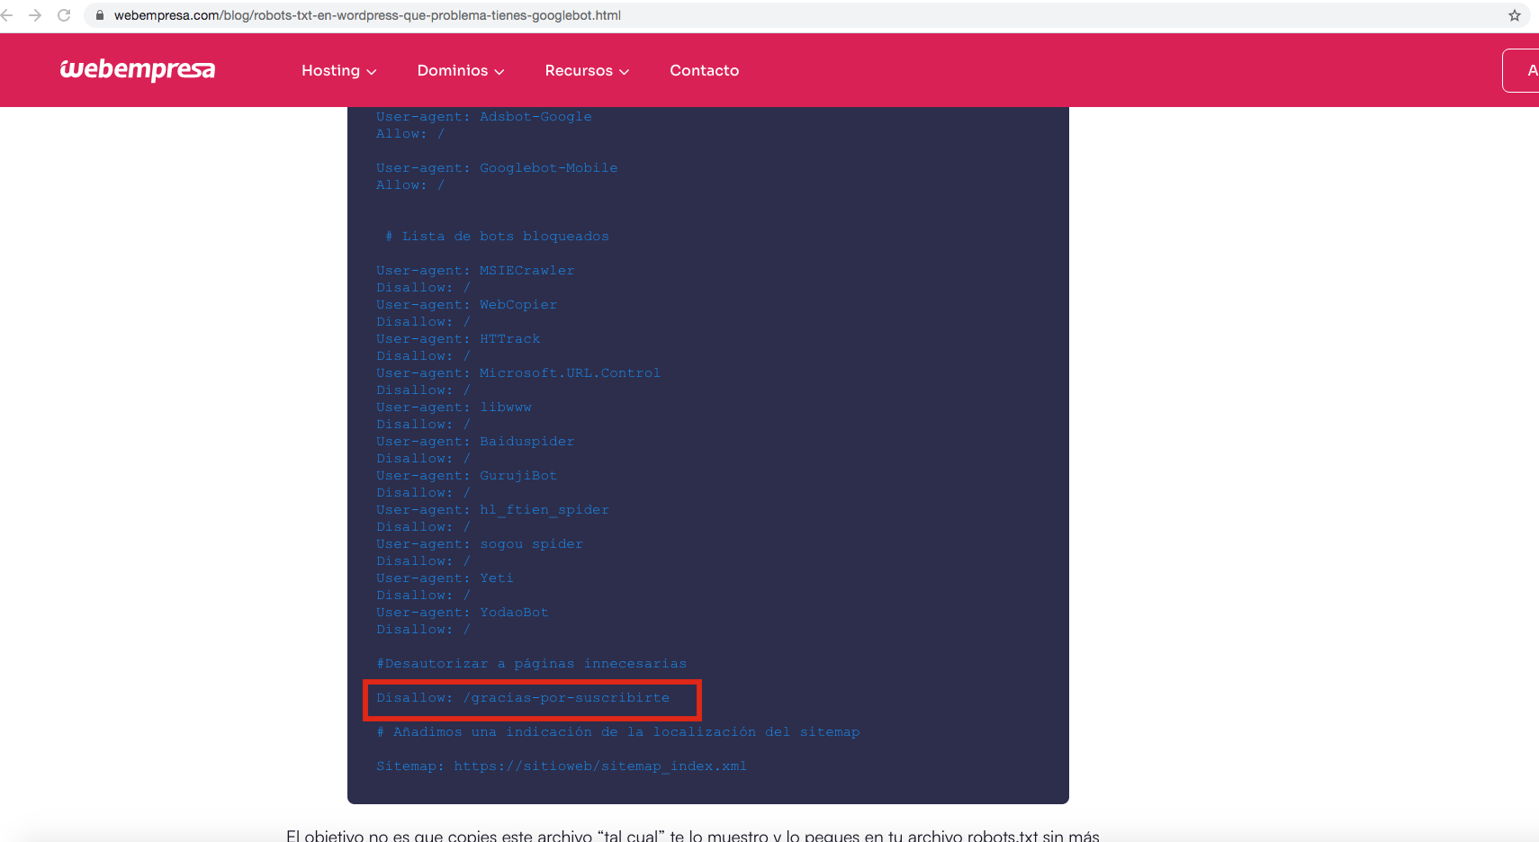Click the '# Lista de bots bloqueados' comment
Viewport: 1539px width, 842px height.
[497, 237]
